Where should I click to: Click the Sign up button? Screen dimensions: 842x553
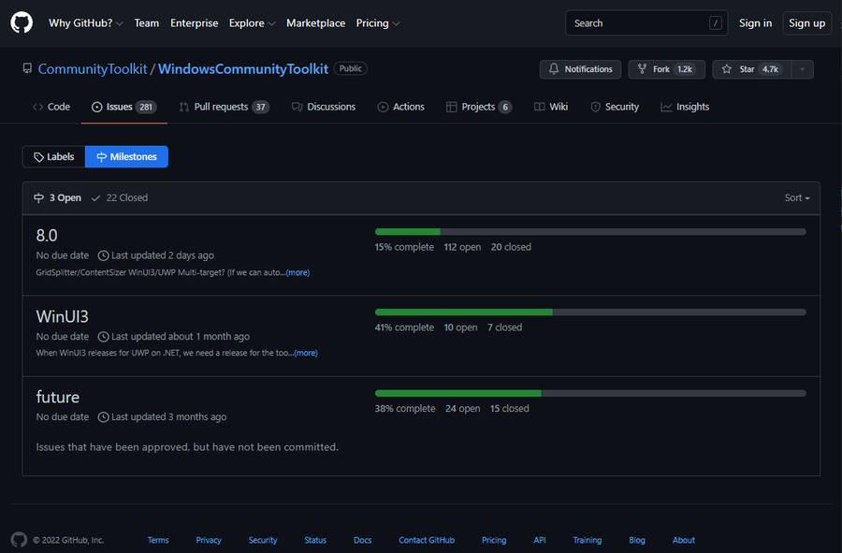pyautogui.click(x=807, y=23)
